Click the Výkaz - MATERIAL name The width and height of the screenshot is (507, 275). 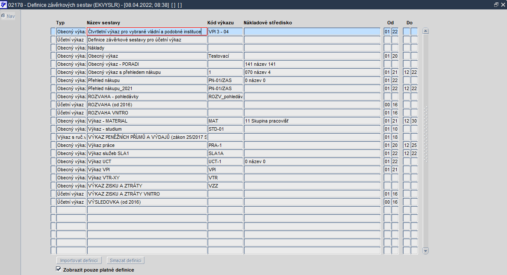pyautogui.click(x=147, y=121)
